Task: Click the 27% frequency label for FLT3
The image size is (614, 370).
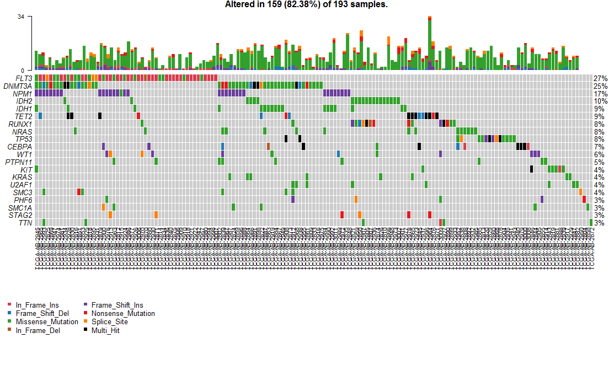Action: [602, 79]
